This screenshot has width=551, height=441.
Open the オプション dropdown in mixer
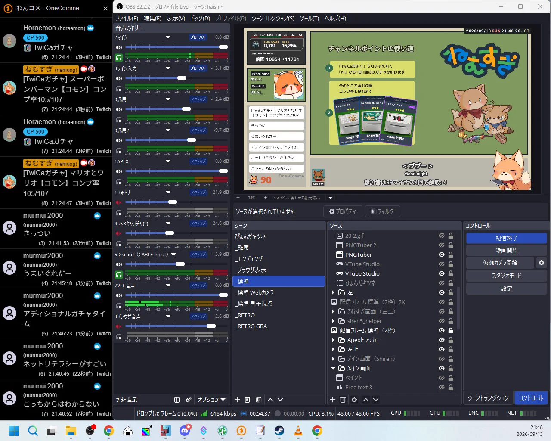pyautogui.click(x=211, y=400)
